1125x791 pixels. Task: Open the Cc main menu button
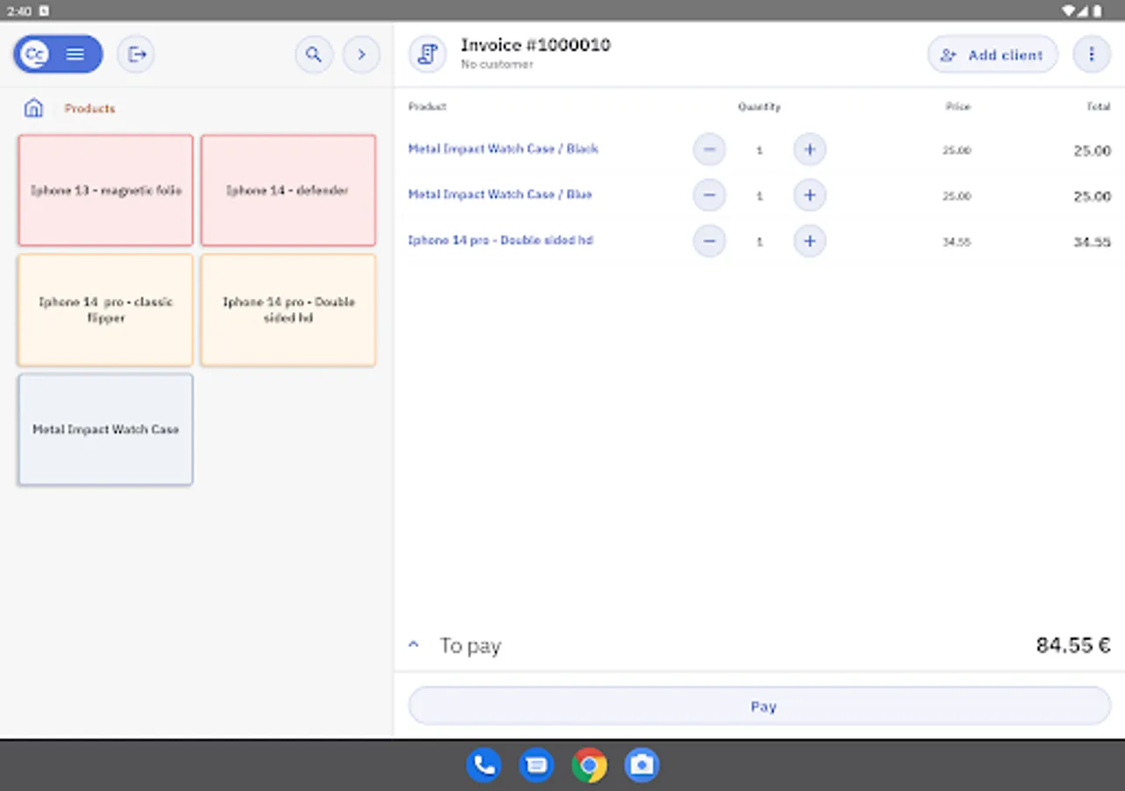58,54
